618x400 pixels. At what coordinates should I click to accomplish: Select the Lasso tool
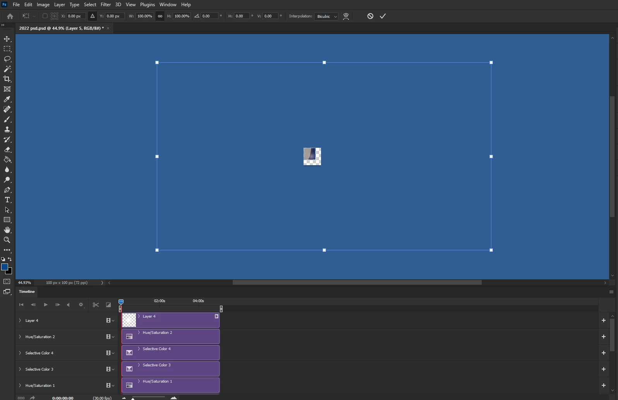pos(7,59)
